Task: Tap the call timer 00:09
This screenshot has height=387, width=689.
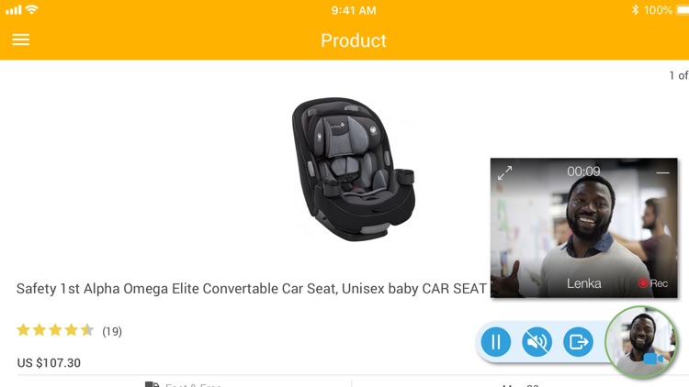Action: pos(583,171)
